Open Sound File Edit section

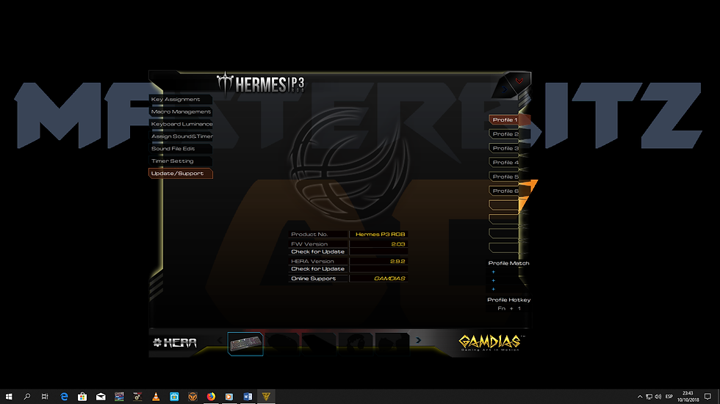180,149
